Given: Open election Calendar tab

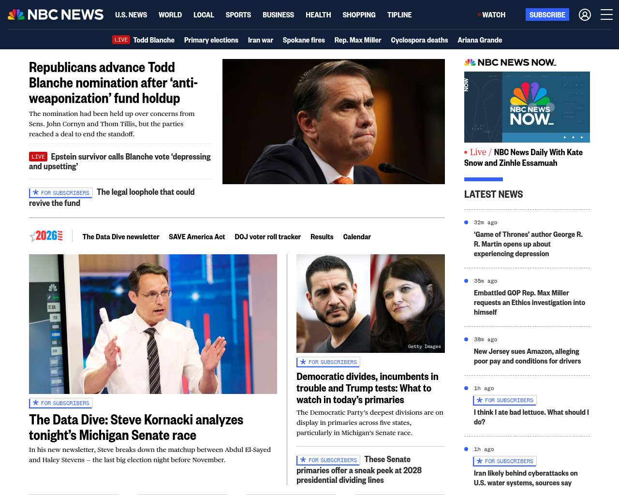Looking at the screenshot, I should click(357, 236).
